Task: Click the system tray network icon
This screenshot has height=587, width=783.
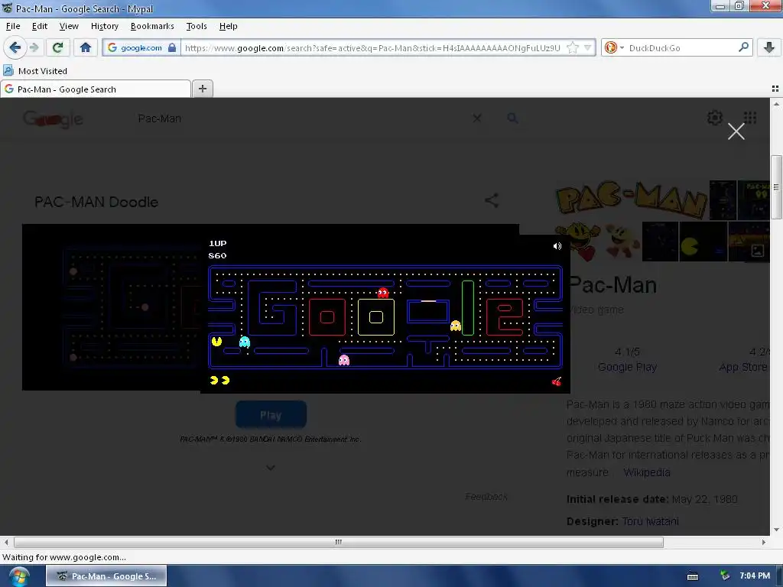Action: 725,576
